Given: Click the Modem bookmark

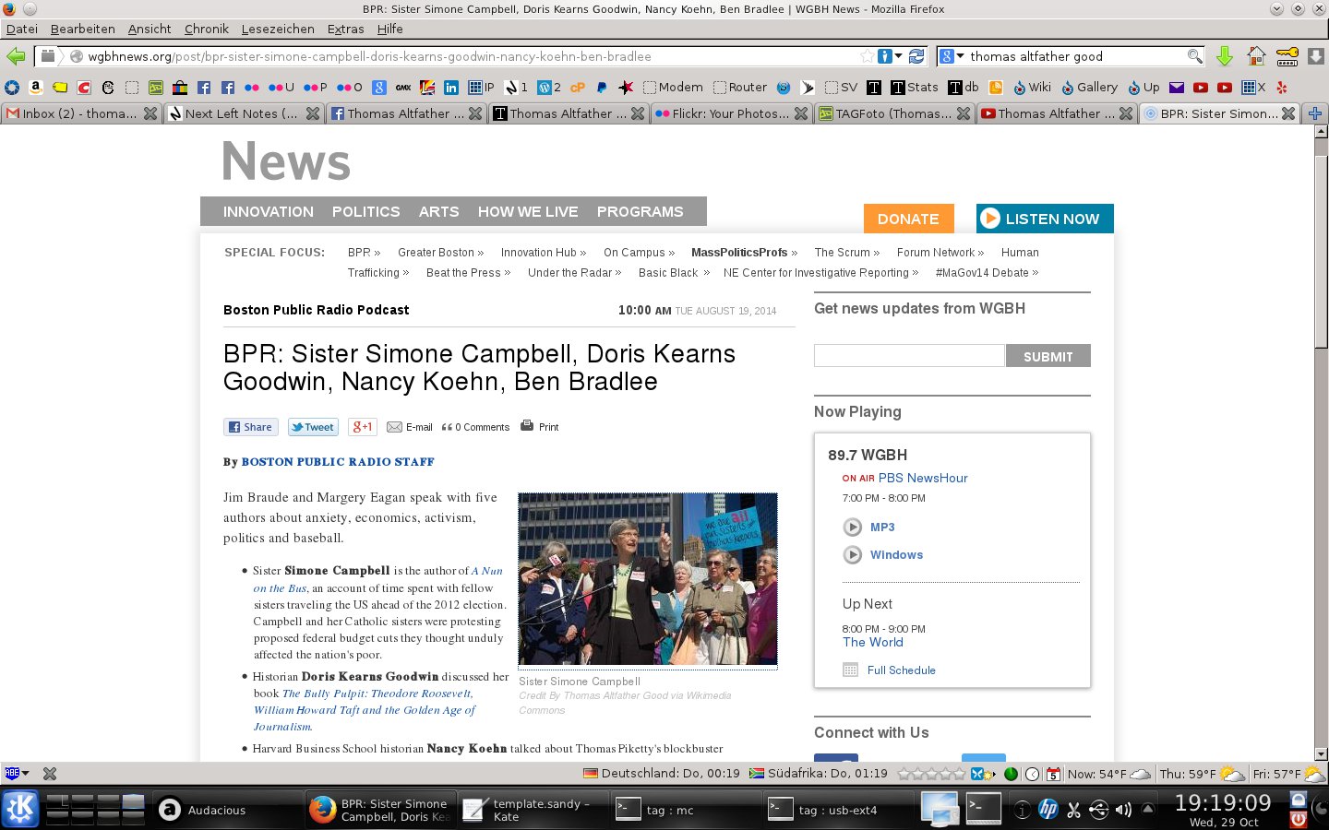Looking at the screenshot, I should pyautogui.click(x=673, y=88).
